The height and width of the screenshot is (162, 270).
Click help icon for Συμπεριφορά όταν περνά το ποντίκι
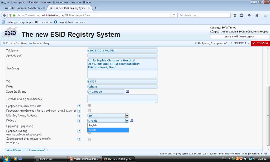point(79,139)
